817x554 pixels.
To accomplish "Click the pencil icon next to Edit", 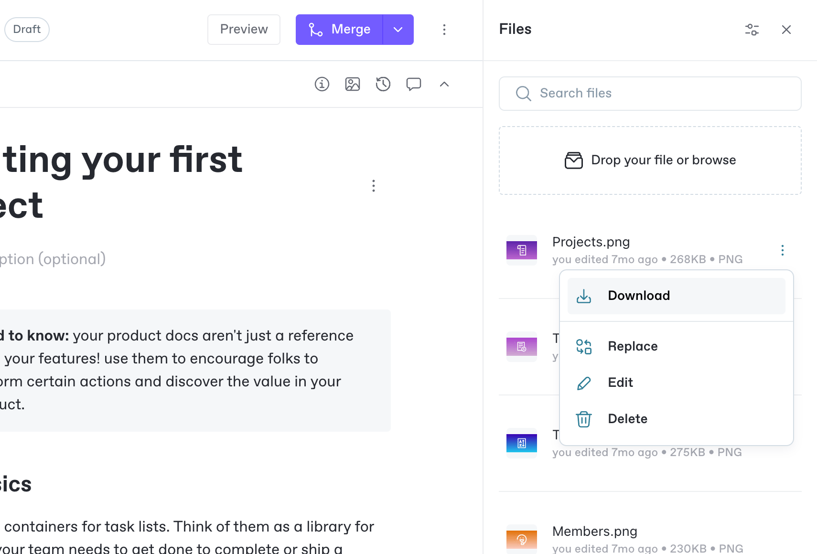I will point(583,383).
